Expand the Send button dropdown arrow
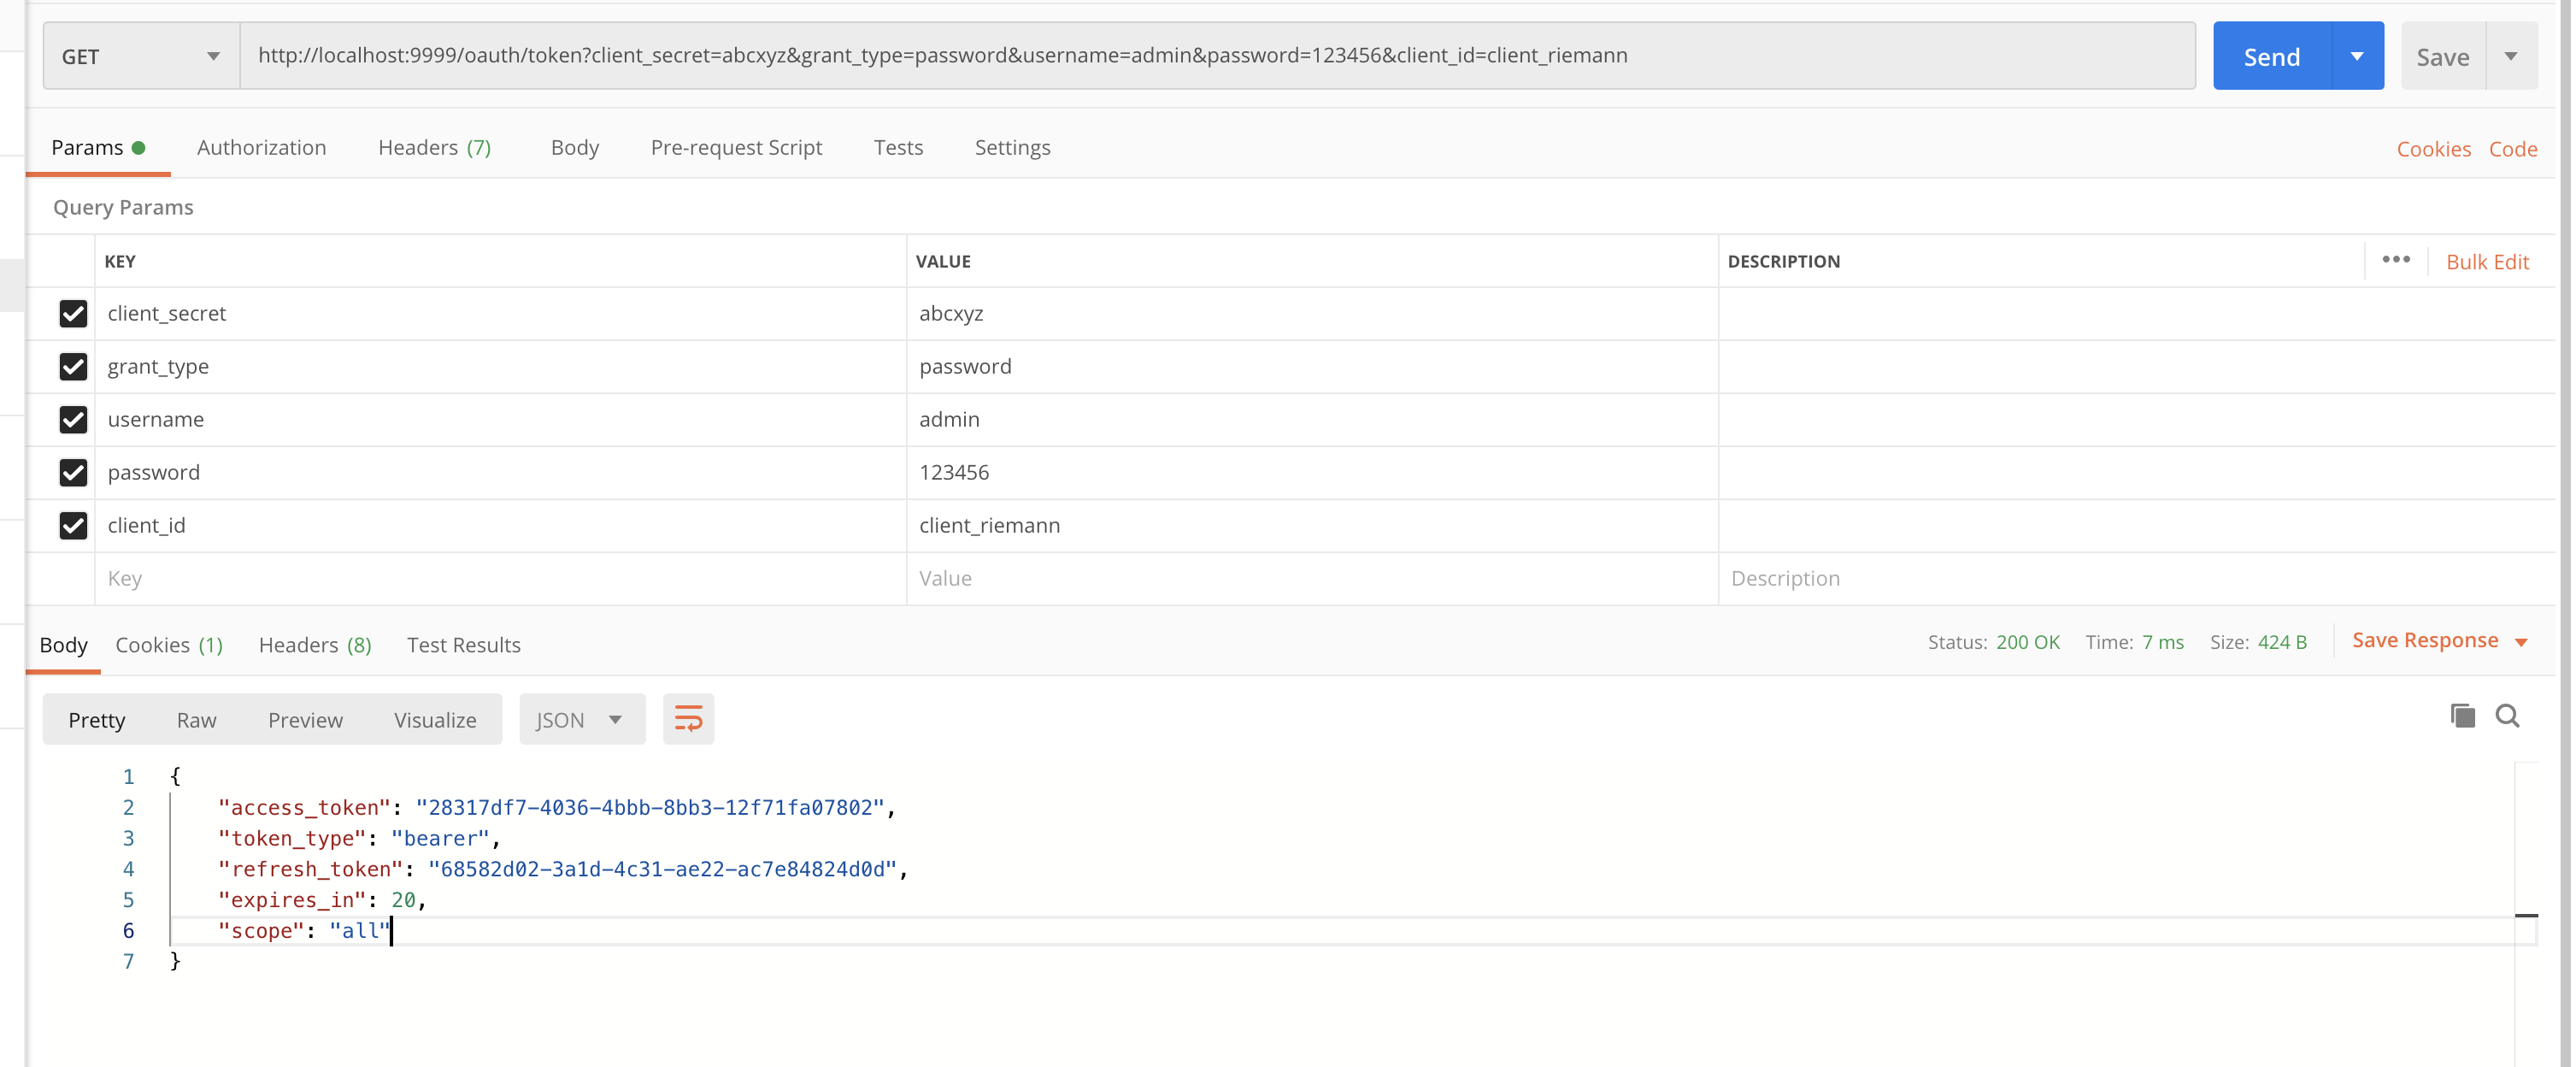Viewport: 2576px width, 1067px height. point(2357,56)
